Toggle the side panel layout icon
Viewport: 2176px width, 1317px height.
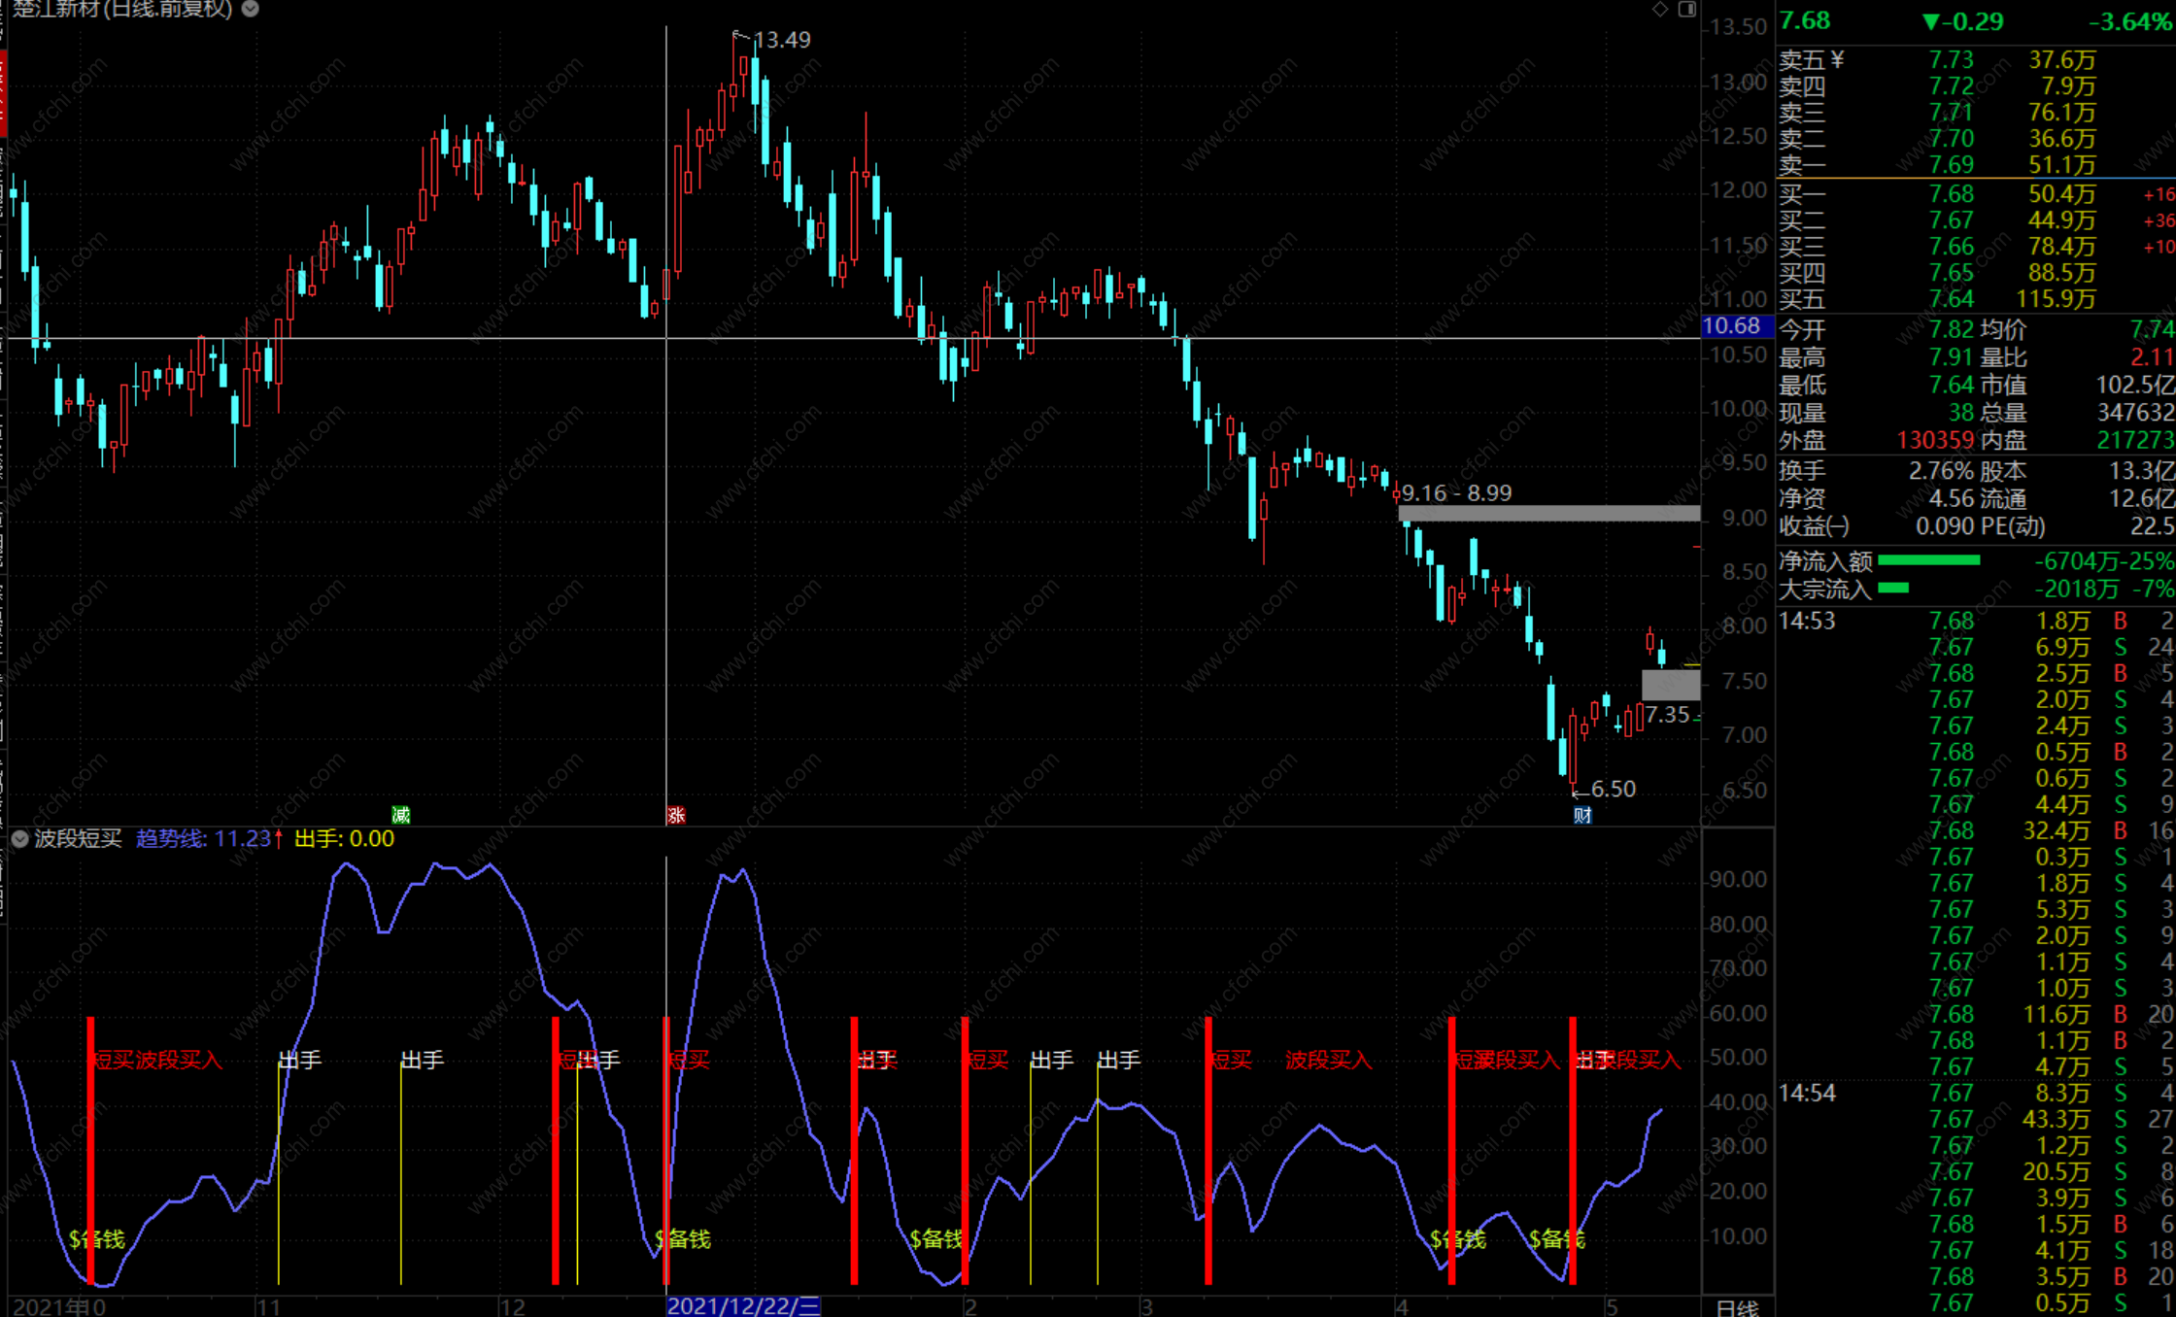pos(1687,9)
